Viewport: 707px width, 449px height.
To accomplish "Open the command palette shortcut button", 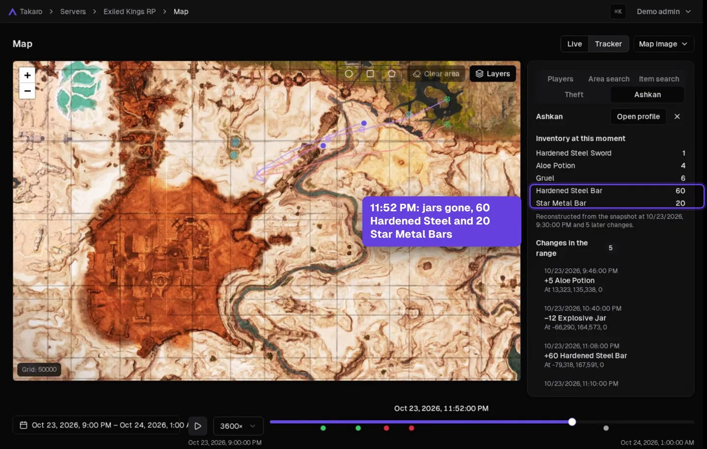I will (618, 11).
